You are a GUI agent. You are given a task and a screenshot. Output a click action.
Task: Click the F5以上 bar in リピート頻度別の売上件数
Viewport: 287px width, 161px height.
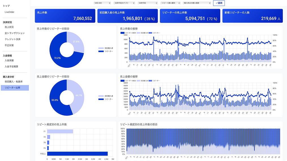point(77,154)
